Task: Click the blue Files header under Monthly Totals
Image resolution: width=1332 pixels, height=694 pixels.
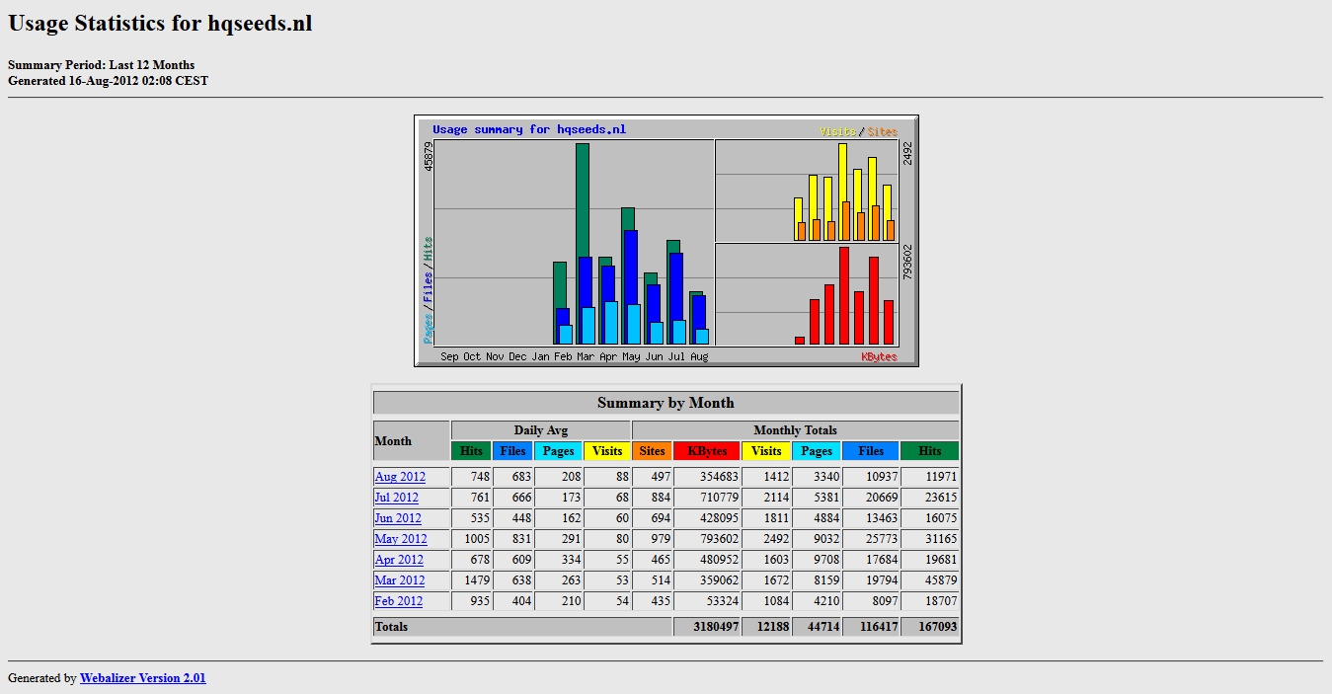Action: [x=870, y=451]
